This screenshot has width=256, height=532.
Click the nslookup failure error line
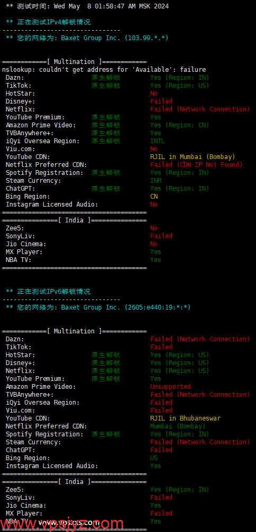[x=104, y=70]
